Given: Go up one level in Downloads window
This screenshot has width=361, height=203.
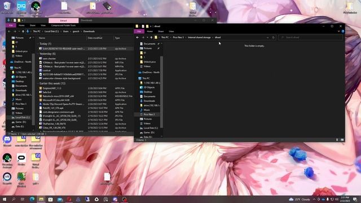Looking at the screenshot, I should coord(23,32).
